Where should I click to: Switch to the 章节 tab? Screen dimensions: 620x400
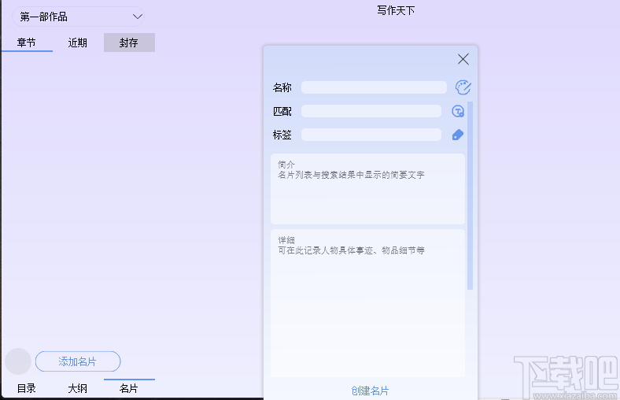click(x=27, y=43)
